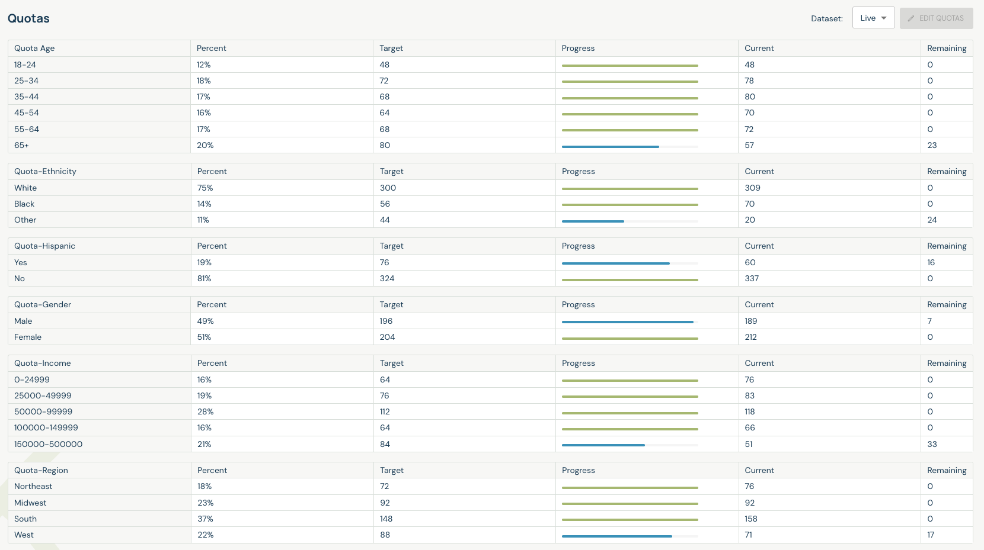The image size is (984, 550).
Task: Click the 50000-99999 income row label
Action: [43, 411]
